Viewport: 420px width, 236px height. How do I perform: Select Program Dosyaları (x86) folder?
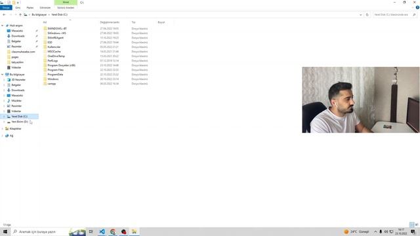(61, 66)
